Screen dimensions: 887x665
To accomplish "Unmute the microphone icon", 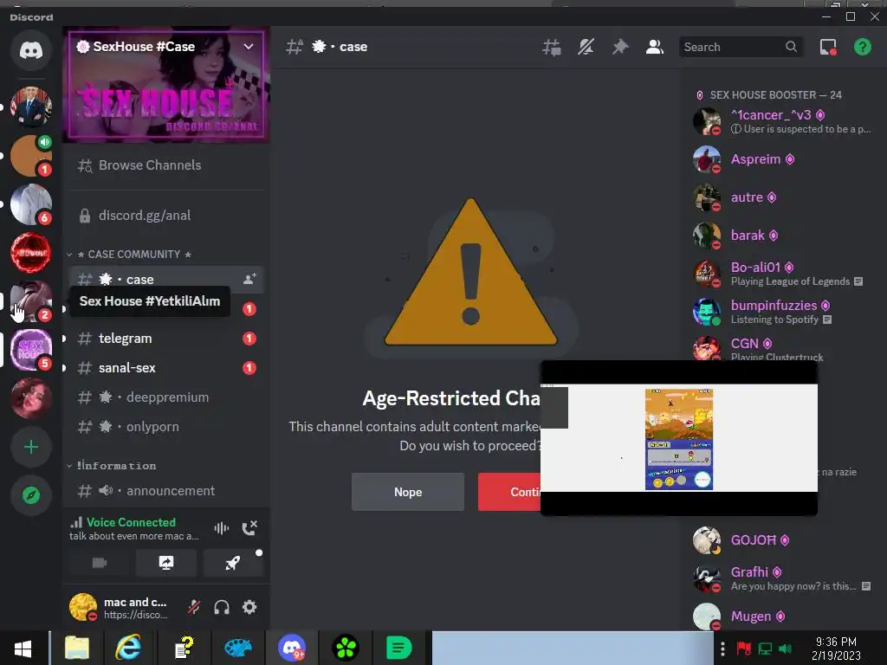I will [x=194, y=607].
